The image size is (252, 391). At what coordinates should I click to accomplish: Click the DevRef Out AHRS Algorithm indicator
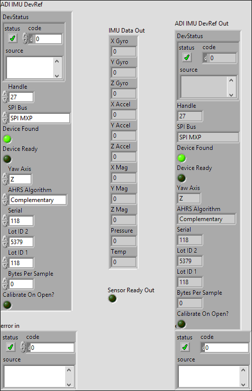point(206,219)
